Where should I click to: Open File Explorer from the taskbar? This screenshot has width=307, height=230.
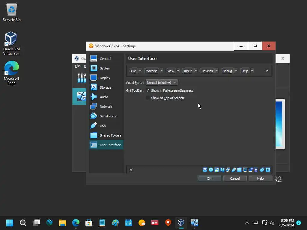[62, 223]
